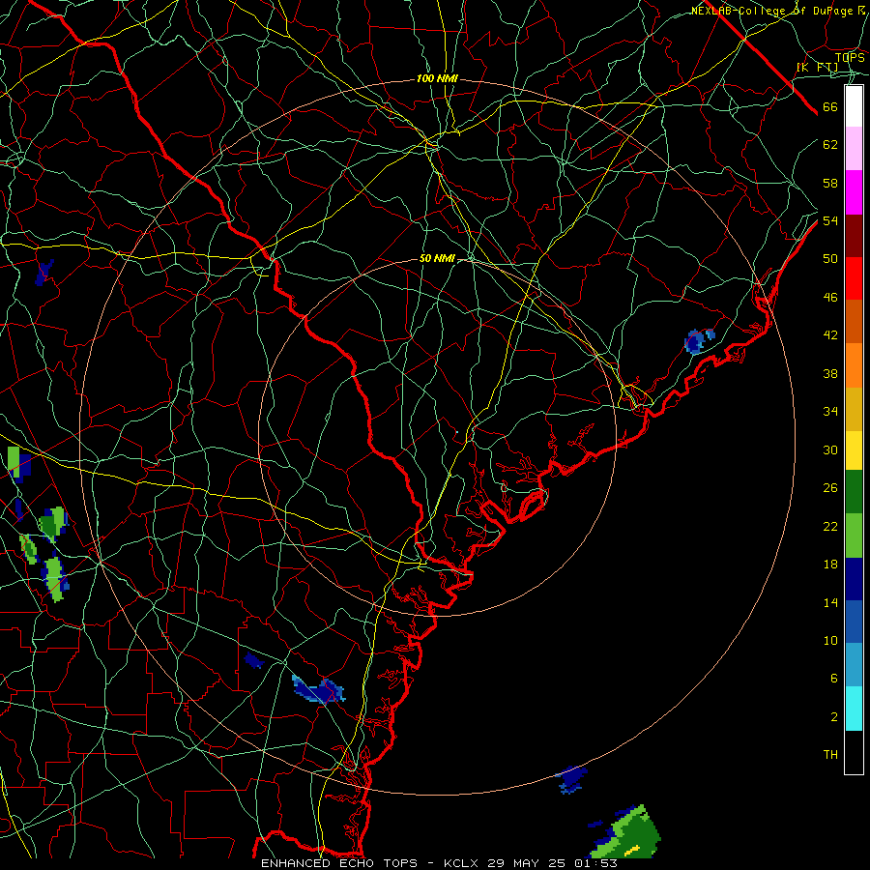Click the KCLX 29 MAY 25 01:53 timestamp
The height and width of the screenshot is (870, 870).
click(x=530, y=863)
